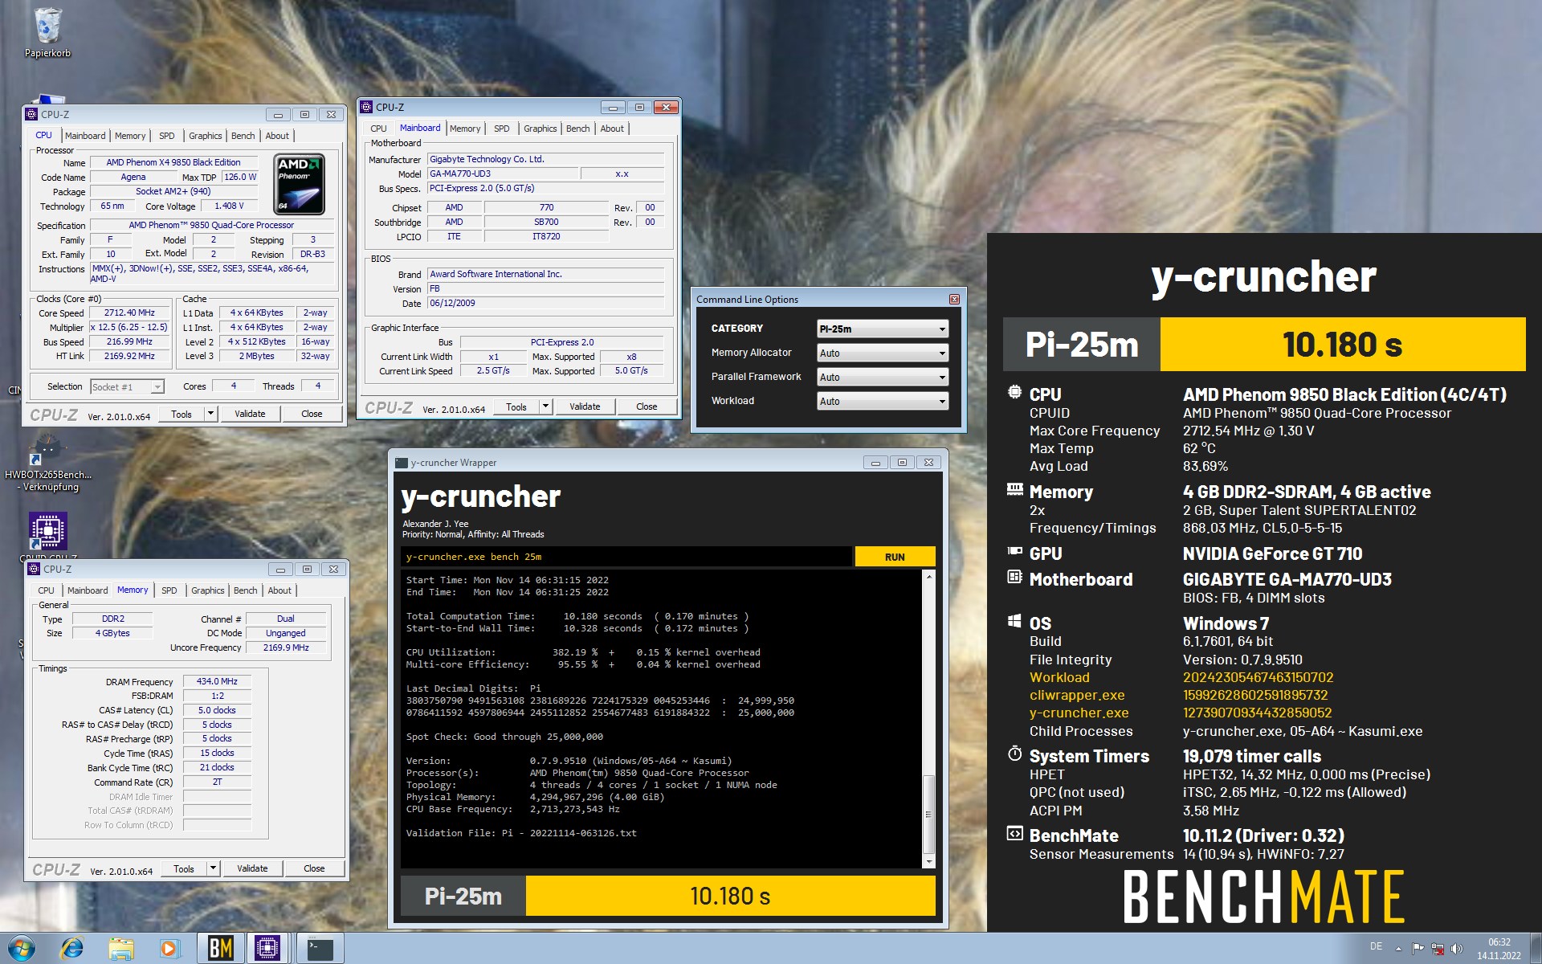Switch to BenchMate BM taskbar icon
Image resolution: width=1542 pixels, height=964 pixels.
220,948
